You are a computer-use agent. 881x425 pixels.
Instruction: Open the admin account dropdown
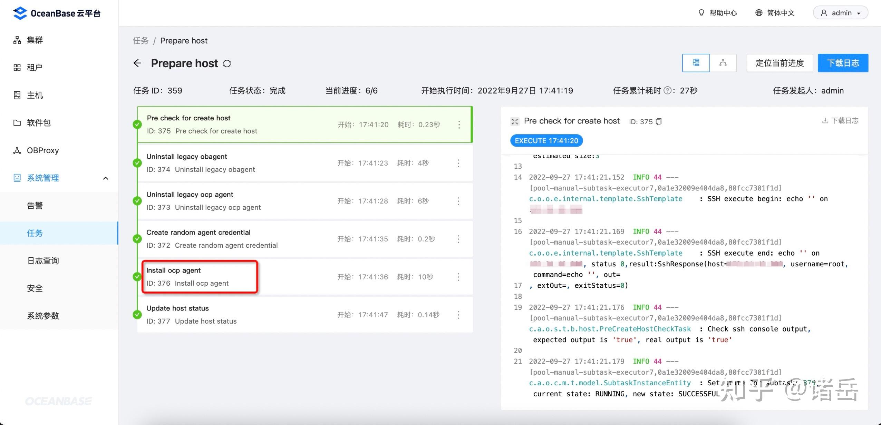coord(840,13)
